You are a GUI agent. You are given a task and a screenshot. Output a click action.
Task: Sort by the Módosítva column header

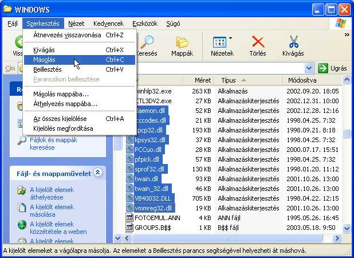click(312, 80)
